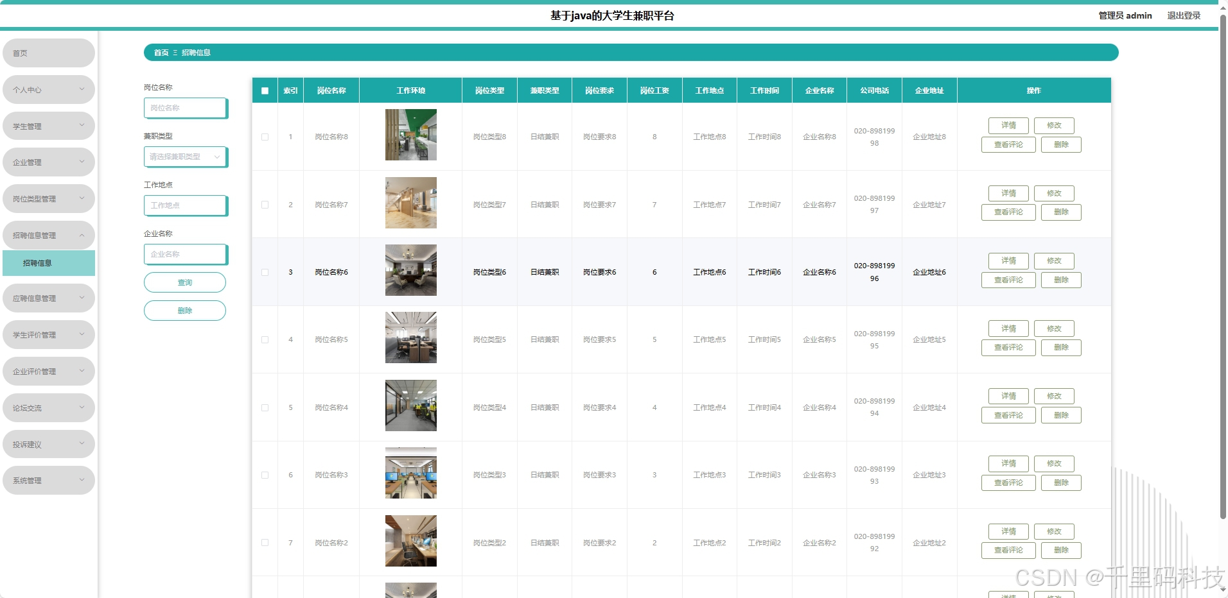The width and height of the screenshot is (1228, 598).
Task: Expand the 企业管理 sidebar menu
Action: click(49, 162)
